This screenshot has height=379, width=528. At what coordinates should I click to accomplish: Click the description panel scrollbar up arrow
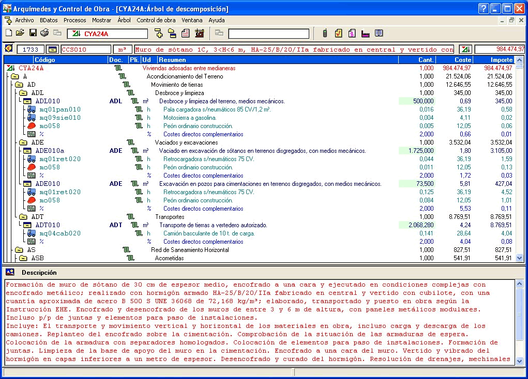coord(520,283)
